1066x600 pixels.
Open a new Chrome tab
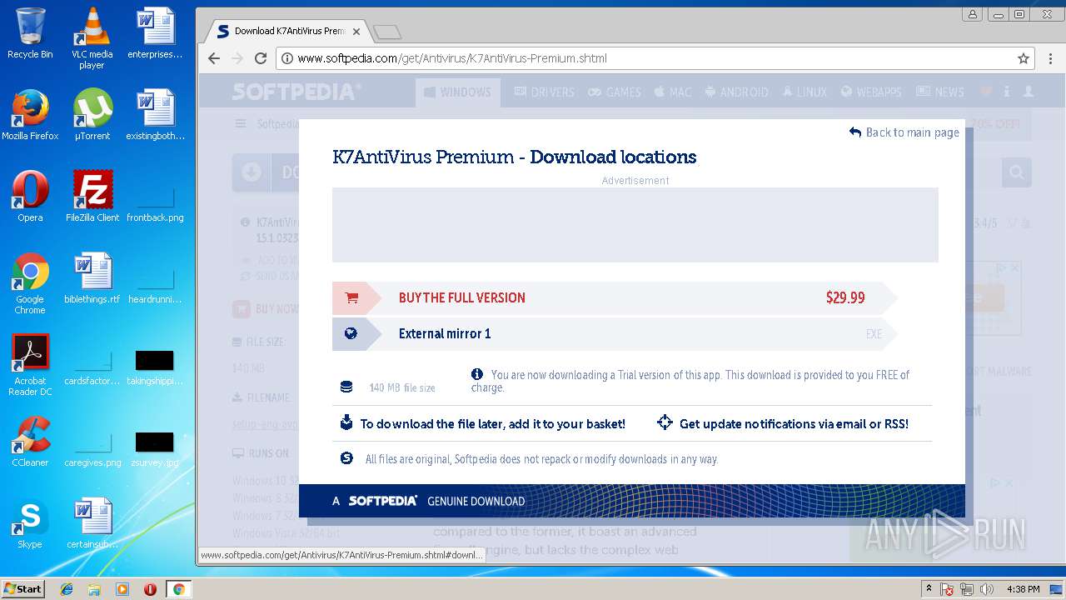(x=387, y=32)
